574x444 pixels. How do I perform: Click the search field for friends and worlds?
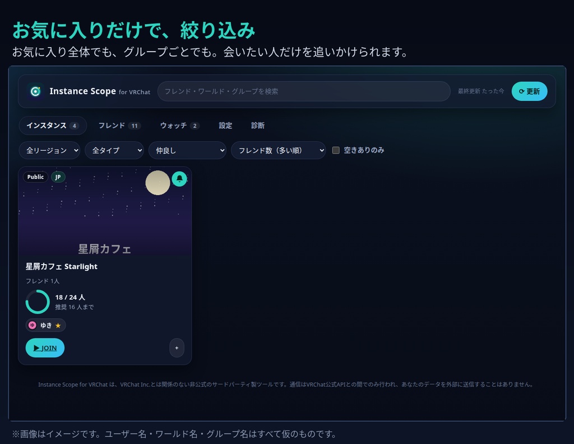[x=304, y=91]
